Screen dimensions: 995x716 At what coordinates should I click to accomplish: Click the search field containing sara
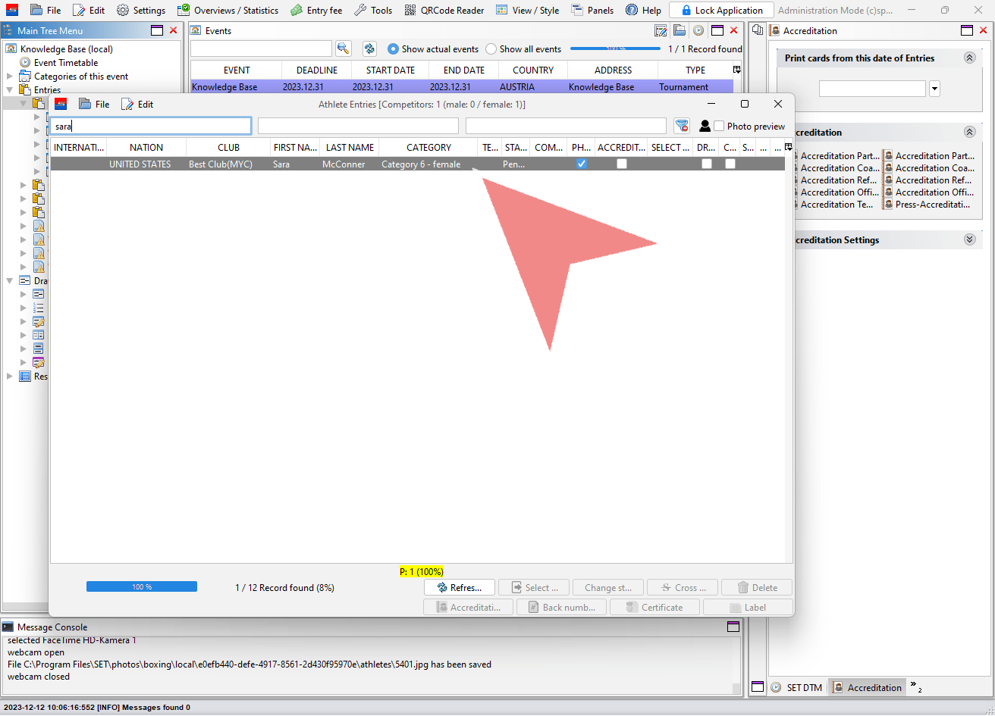(150, 126)
